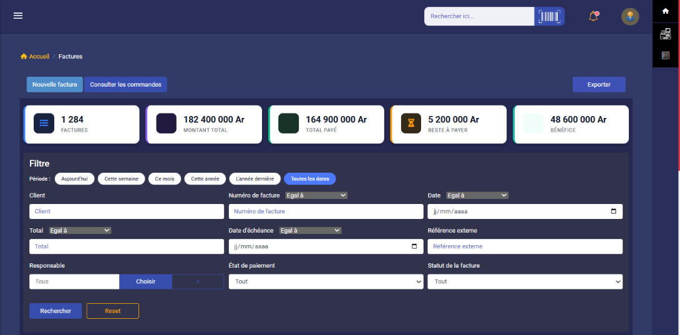Clear the Responsable selection with ×

[x=198, y=281]
